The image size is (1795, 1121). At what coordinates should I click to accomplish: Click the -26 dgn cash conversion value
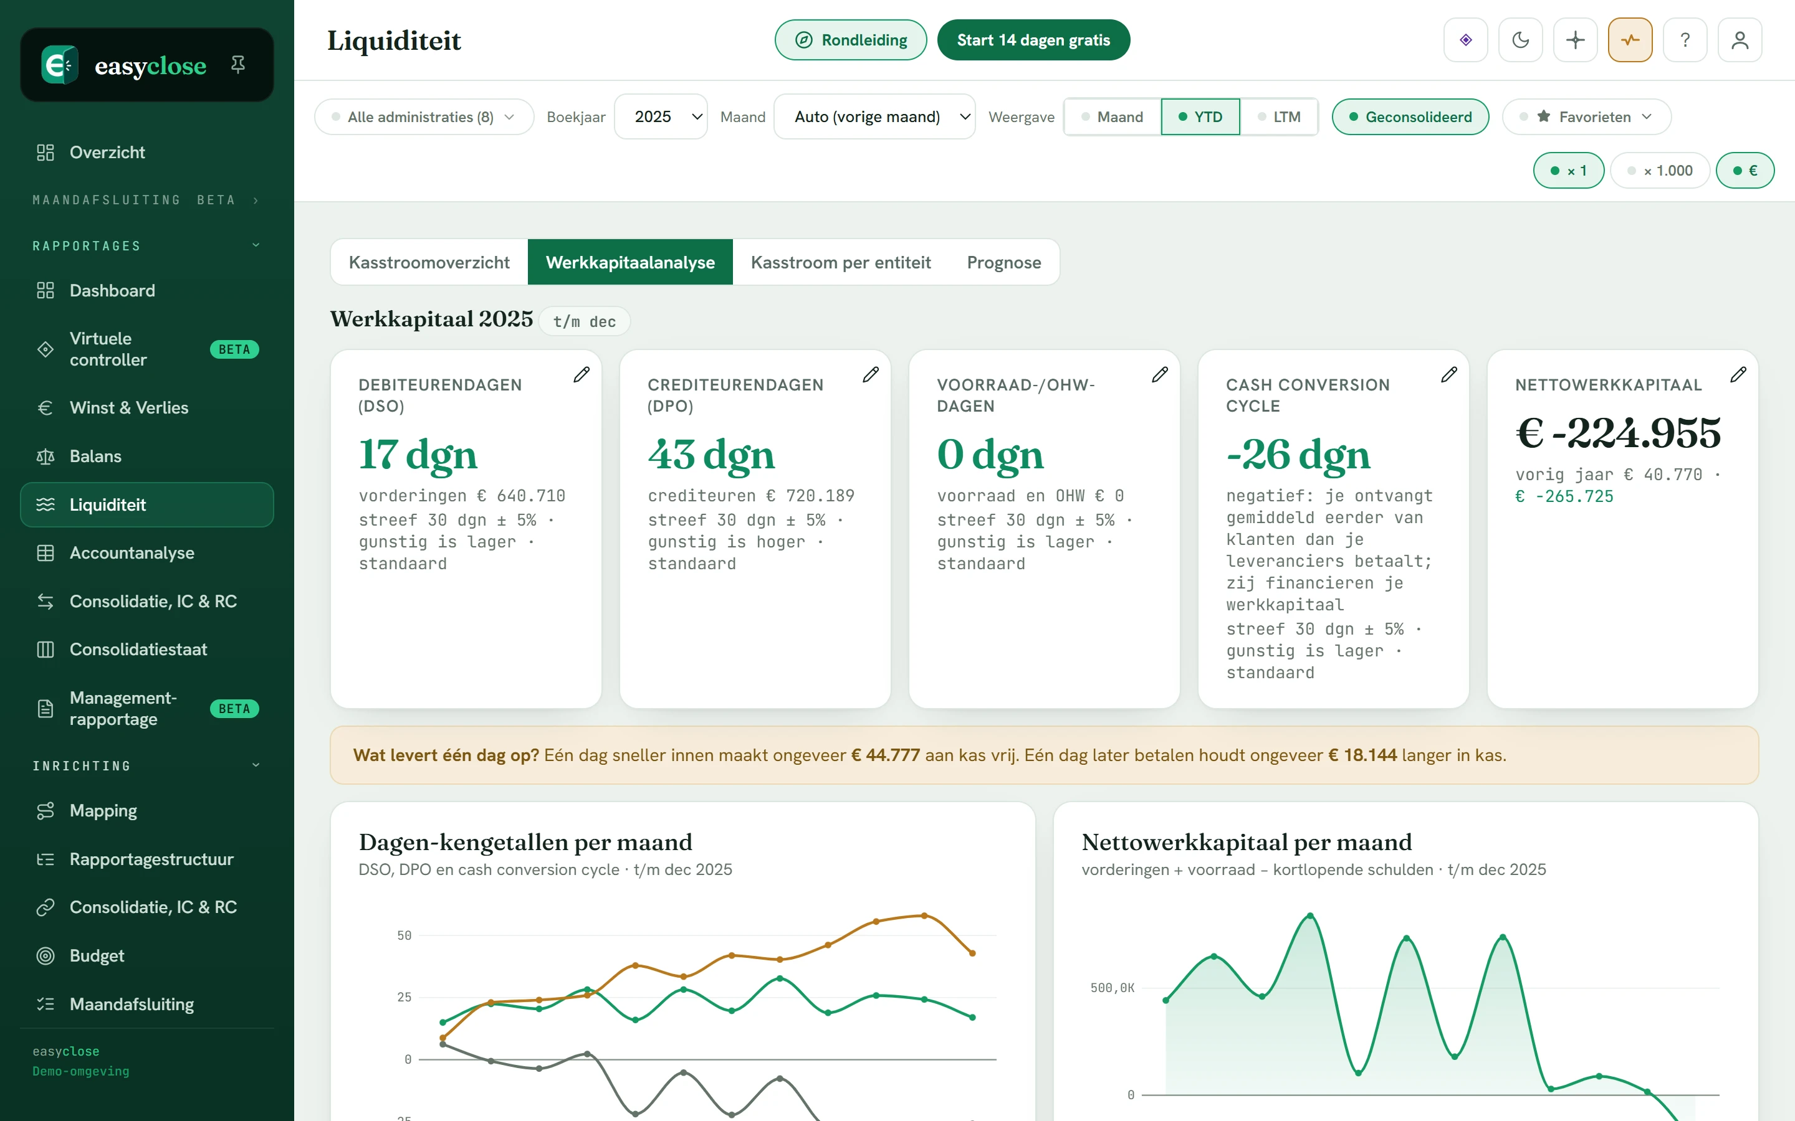1298,454
